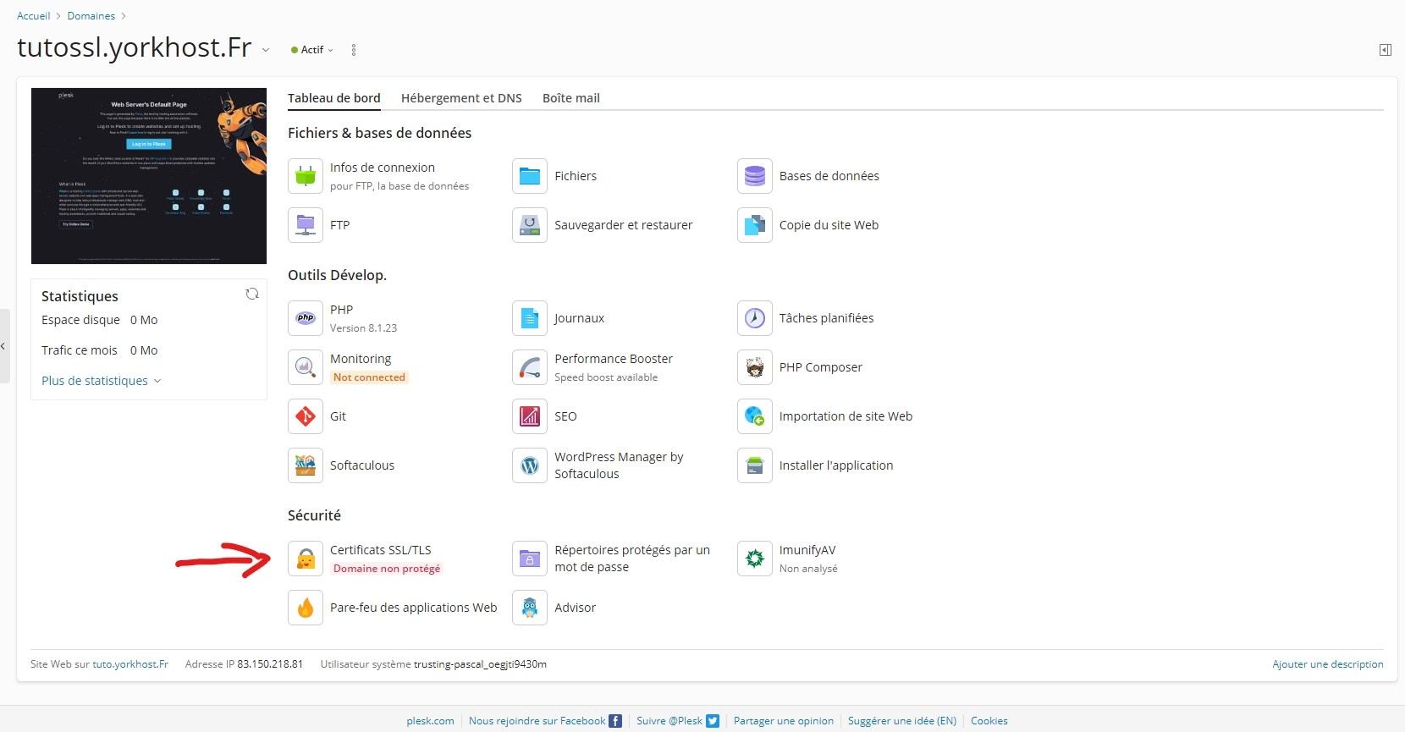Open the Domaines breadcrumb link

click(91, 16)
